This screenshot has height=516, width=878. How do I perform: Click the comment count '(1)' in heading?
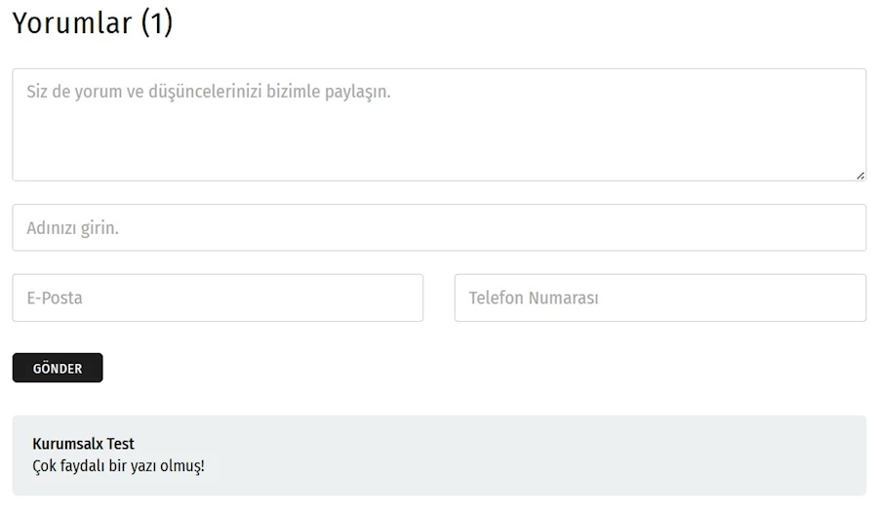[x=157, y=23]
